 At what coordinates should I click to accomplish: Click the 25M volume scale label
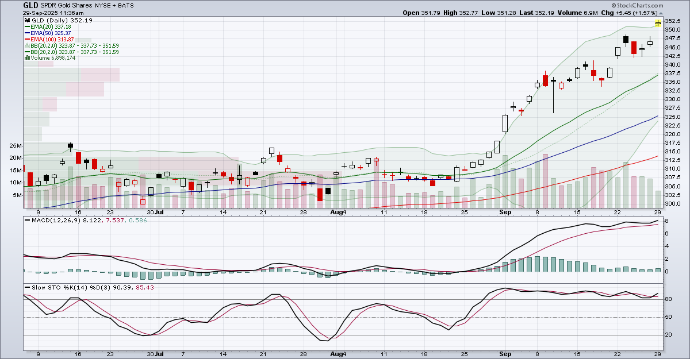click(16, 145)
